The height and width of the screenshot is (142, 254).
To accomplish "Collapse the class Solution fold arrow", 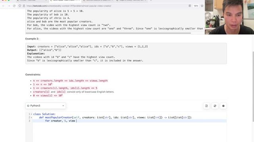I will pos(31,114).
